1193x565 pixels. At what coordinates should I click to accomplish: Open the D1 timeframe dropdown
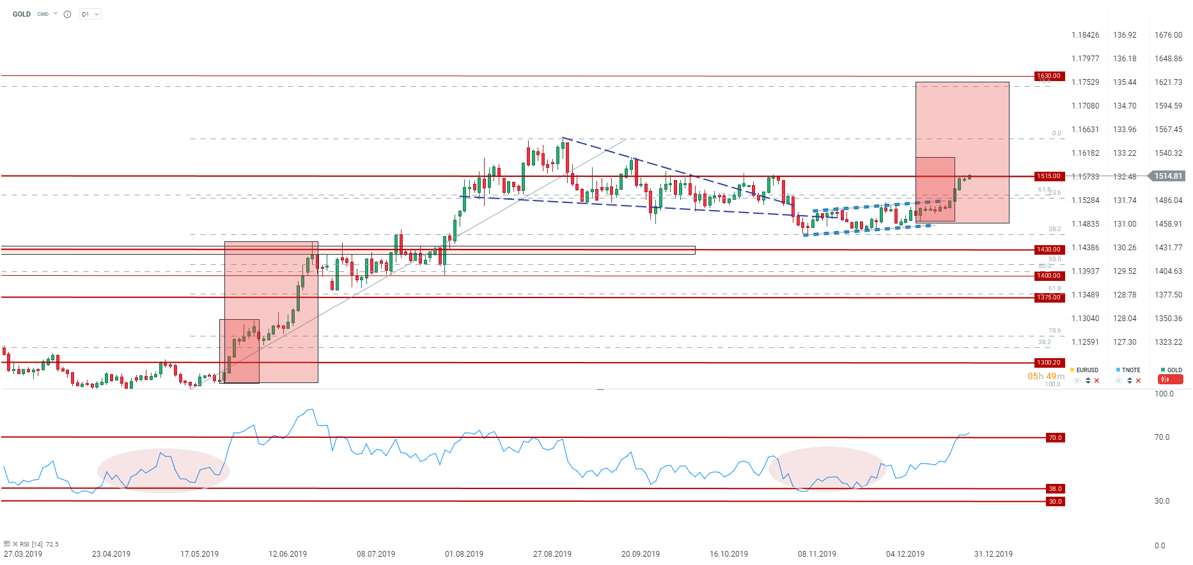(90, 14)
